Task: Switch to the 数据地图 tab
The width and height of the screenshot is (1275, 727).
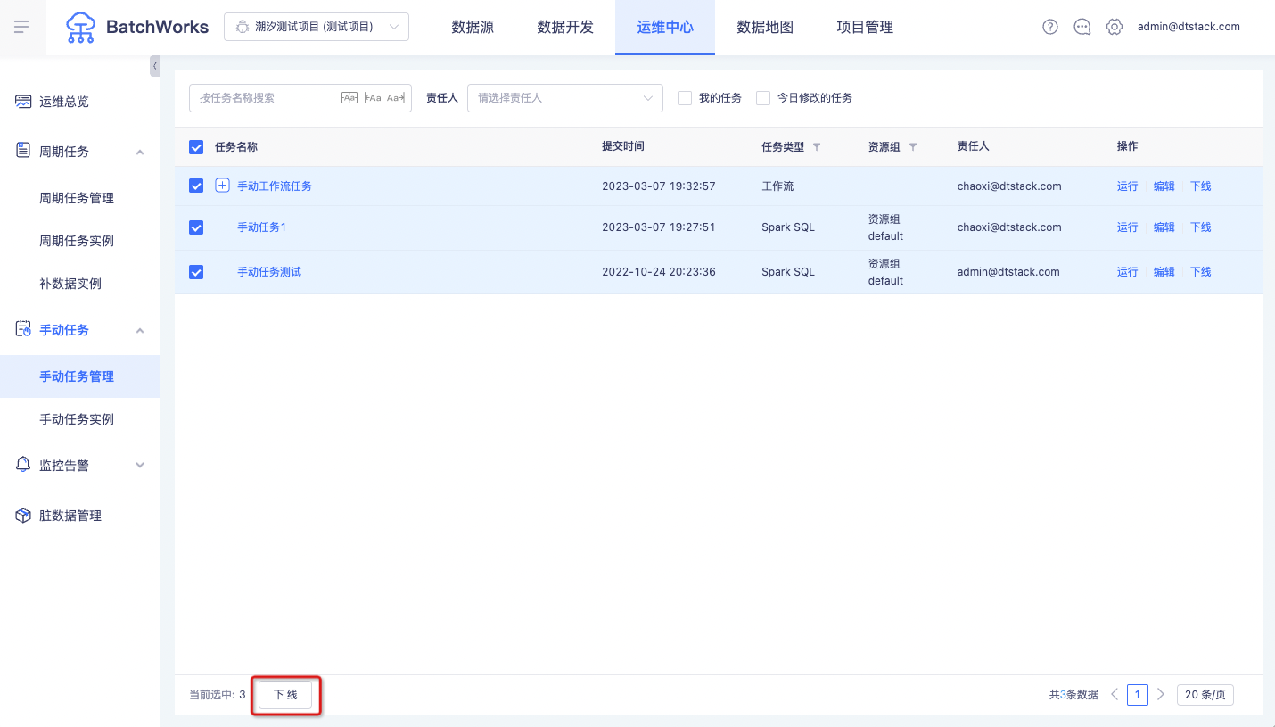Action: 765,28
